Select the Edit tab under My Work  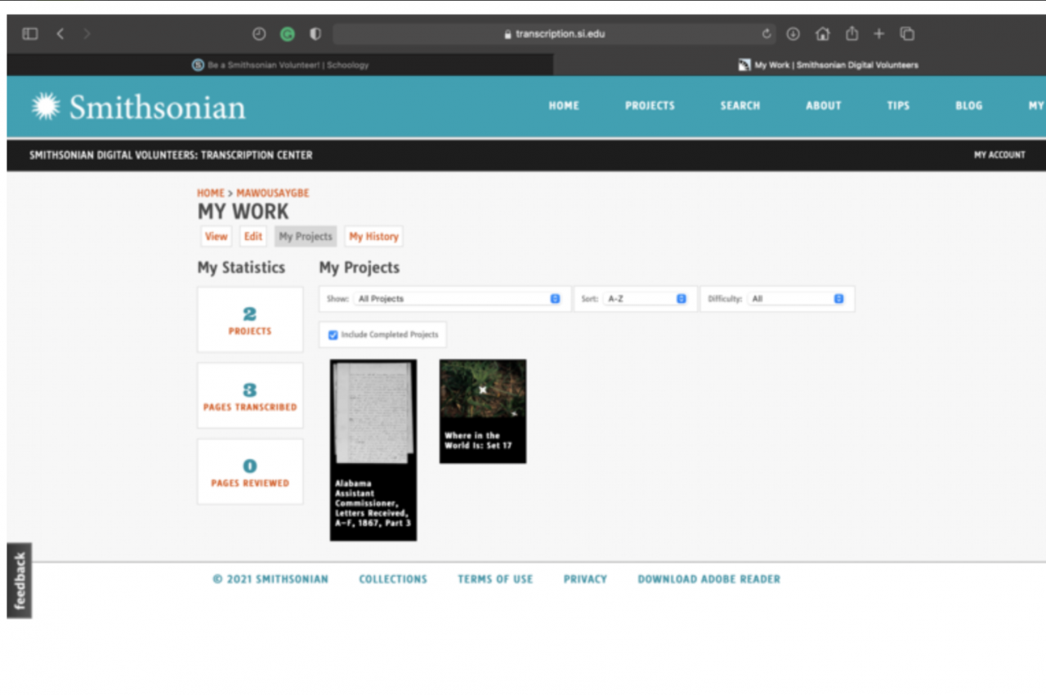[x=253, y=236]
